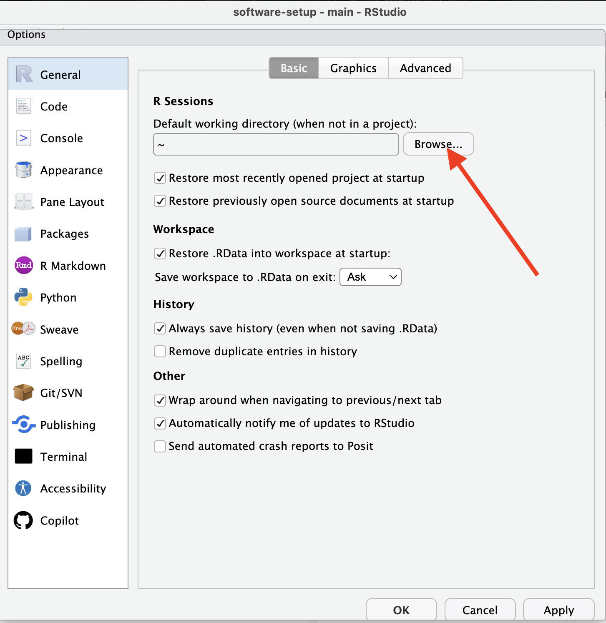Click the default working directory field
The height and width of the screenshot is (623, 606).
tap(276, 144)
